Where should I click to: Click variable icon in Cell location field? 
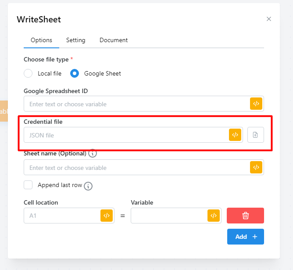[x=107, y=216]
